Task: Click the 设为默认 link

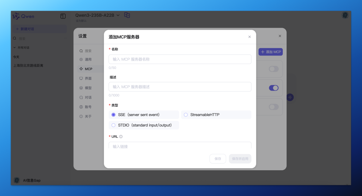Action: click(81, 21)
